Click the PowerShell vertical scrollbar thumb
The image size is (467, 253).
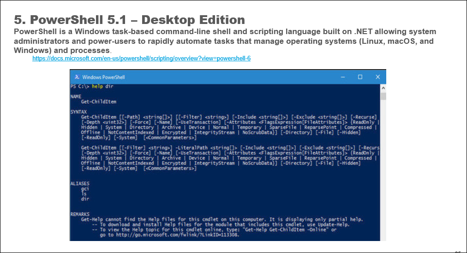click(x=383, y=96)
